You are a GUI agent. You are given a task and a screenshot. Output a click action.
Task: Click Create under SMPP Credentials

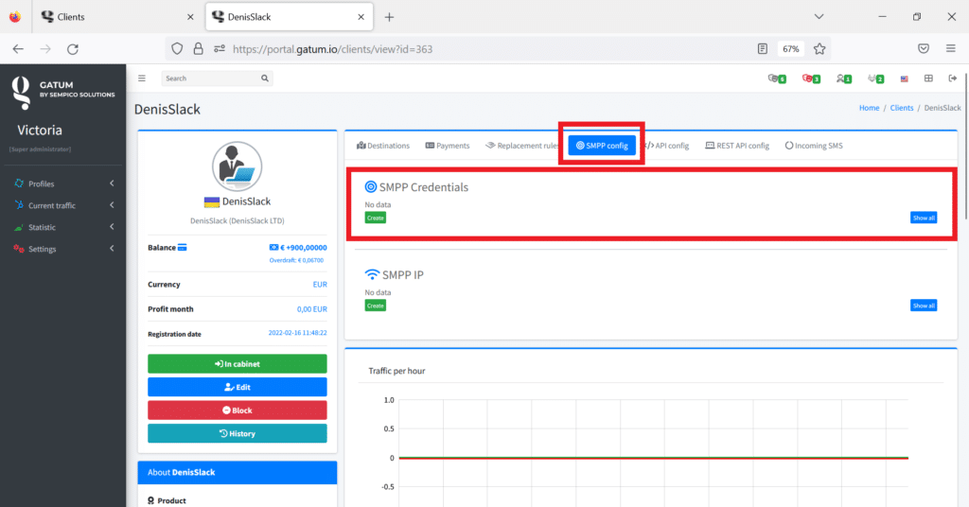(x=375, y=218)
